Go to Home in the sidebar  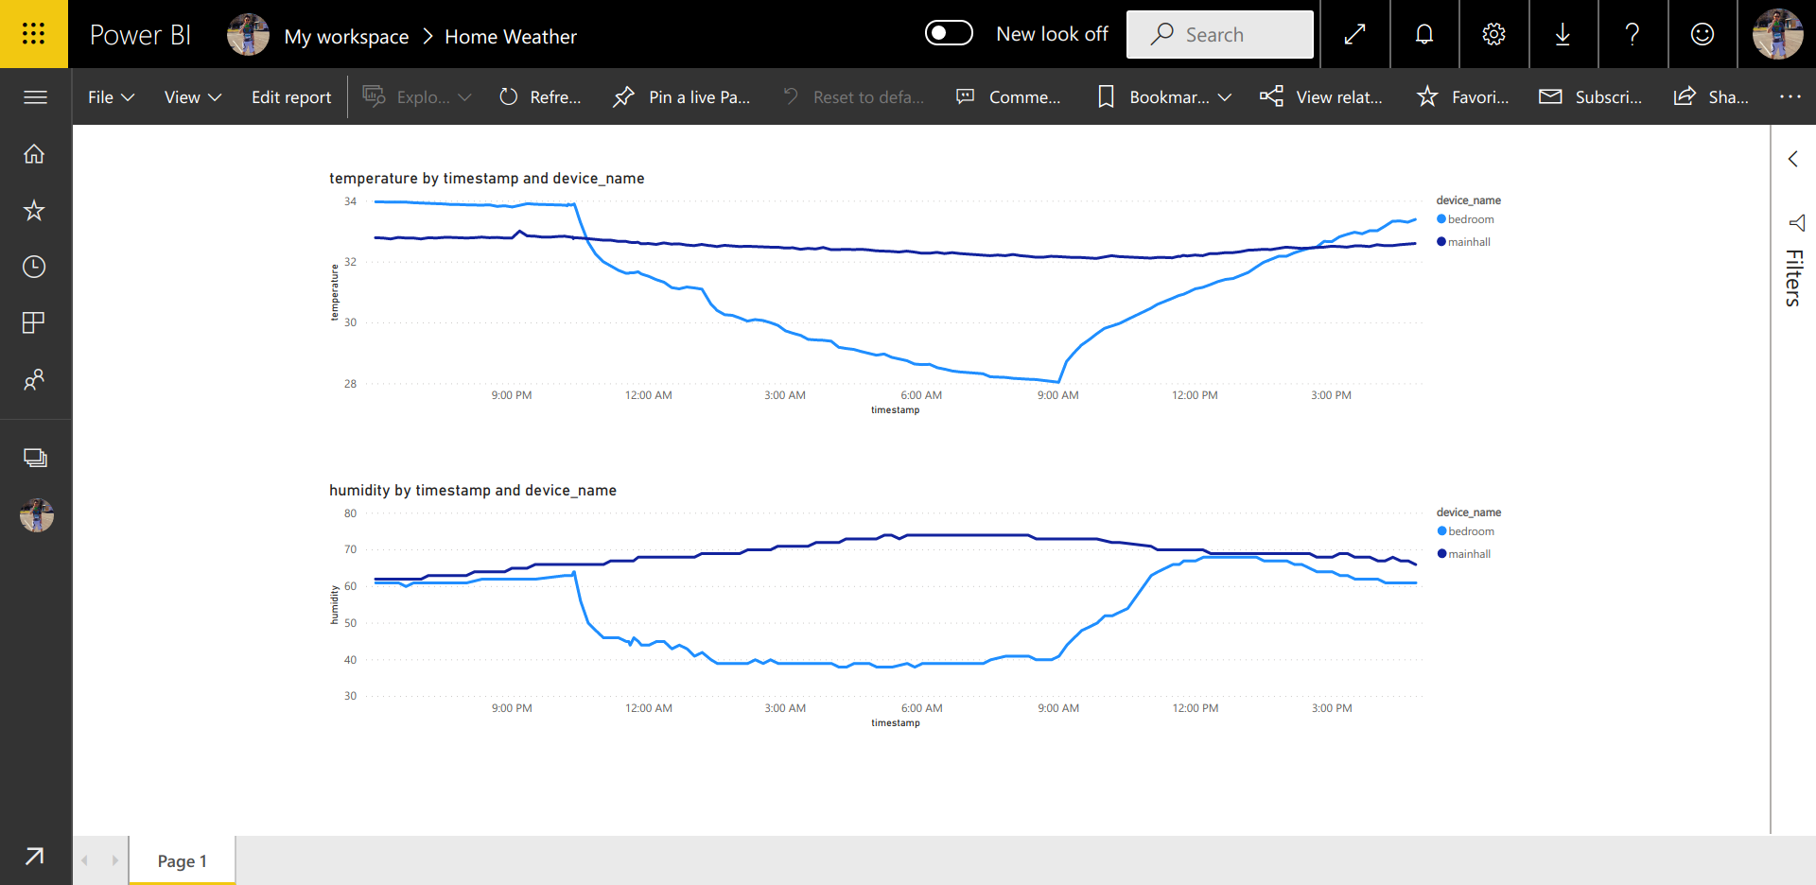(34, 154)
